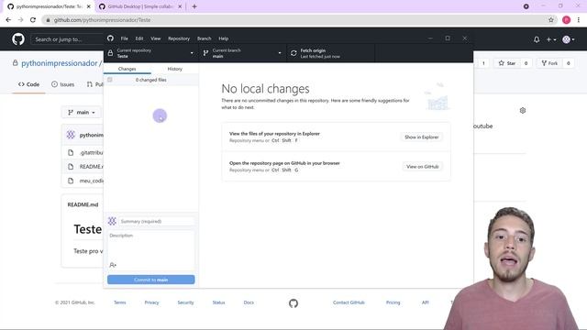The width and height of the screenshot is (587, 330).
Task: Click the README.md heading label
Action: [x=83, y=204]
